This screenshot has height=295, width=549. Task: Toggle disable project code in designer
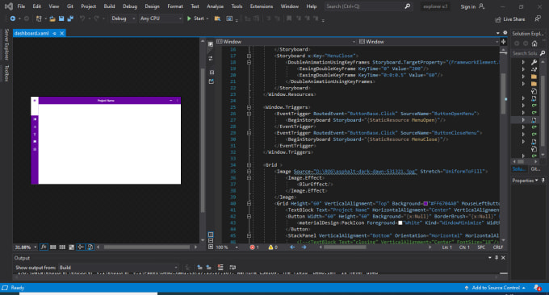pos(90,247)
